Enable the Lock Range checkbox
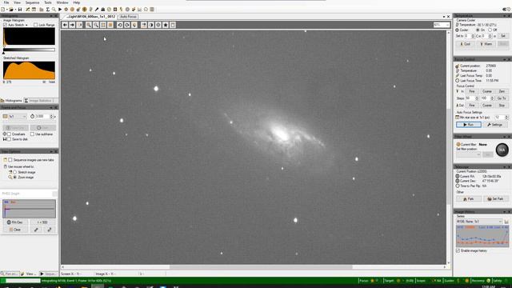 pyautogui.click(x=35, y=25)
